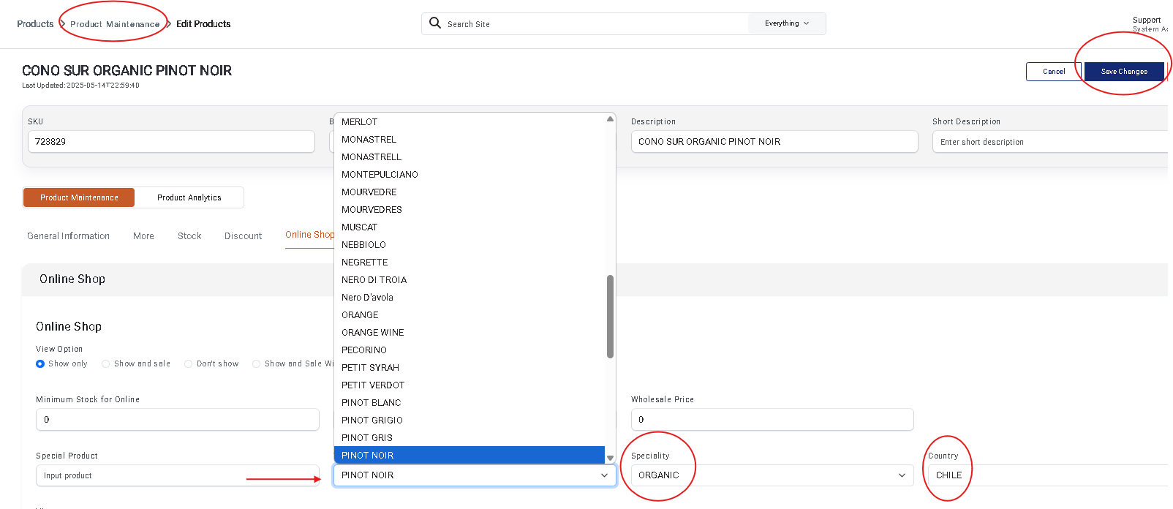Choose ORANGE option from the list
Image resolution: width=1173 pixels, height=509 pixels.
point(469,315)
